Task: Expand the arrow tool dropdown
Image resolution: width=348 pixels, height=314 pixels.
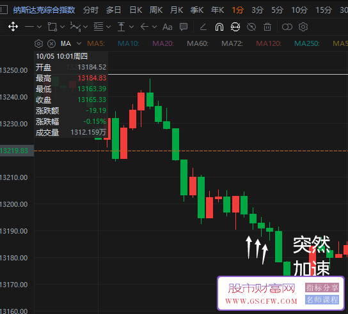Action: [x=155, y=27]
